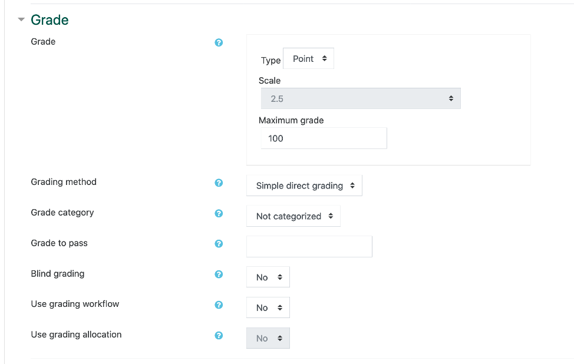Viewport: 574px width, 364px height.
Task: Collapse the Grade section triangle
Action: 20,19
